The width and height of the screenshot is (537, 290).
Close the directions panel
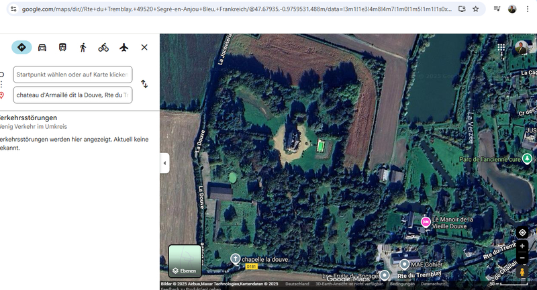point(144,48)
